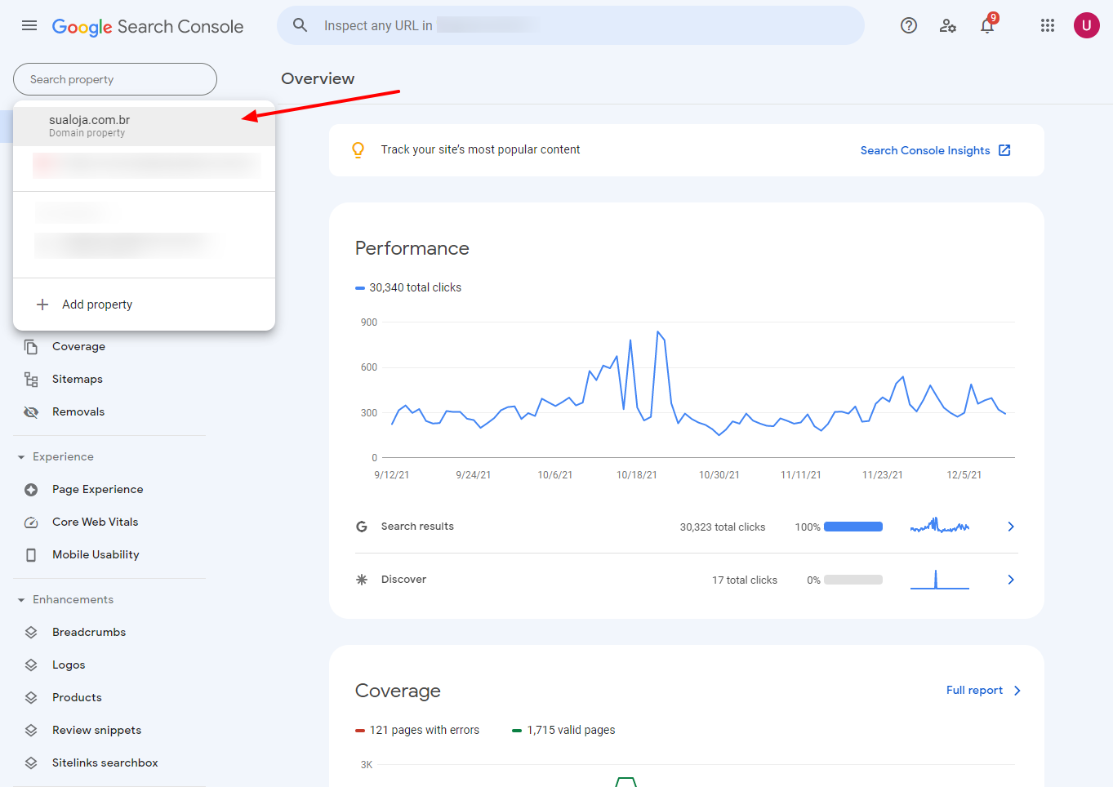Open Search Console Insights link

(925, 150)
